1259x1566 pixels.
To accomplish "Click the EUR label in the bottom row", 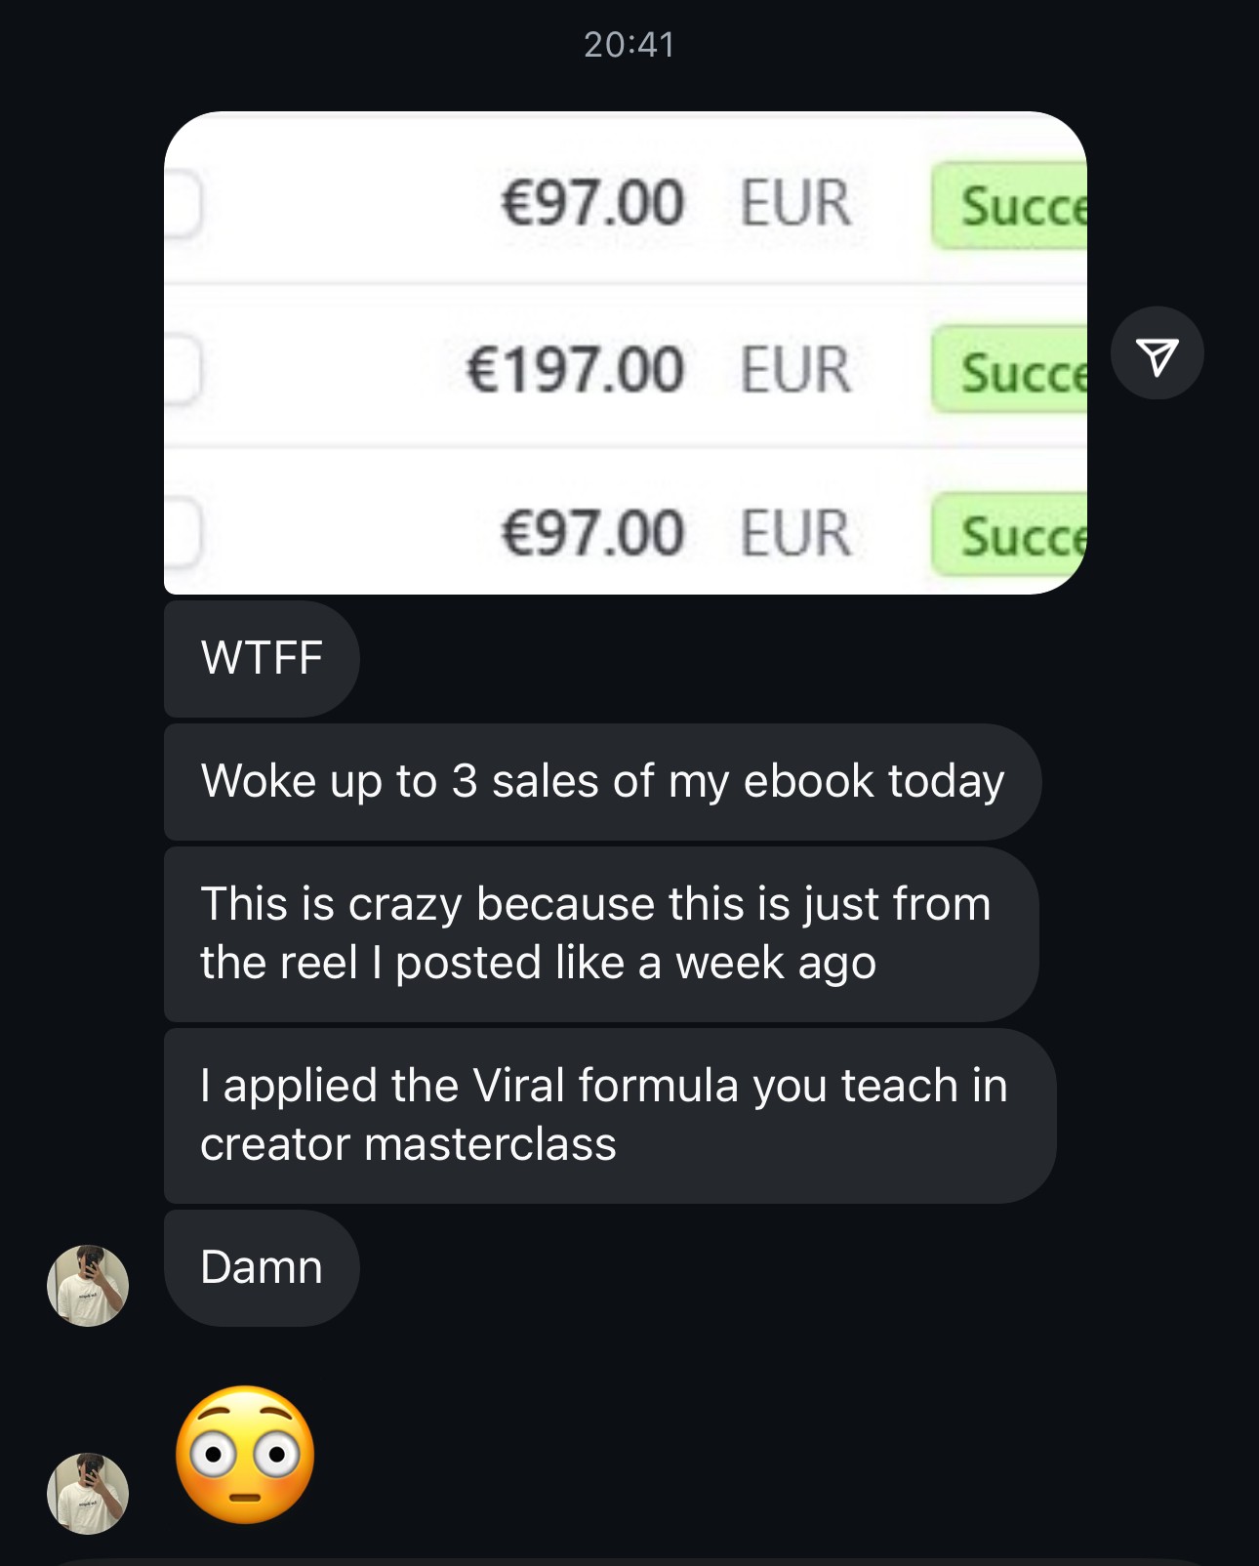I will [x=795, y=534].
